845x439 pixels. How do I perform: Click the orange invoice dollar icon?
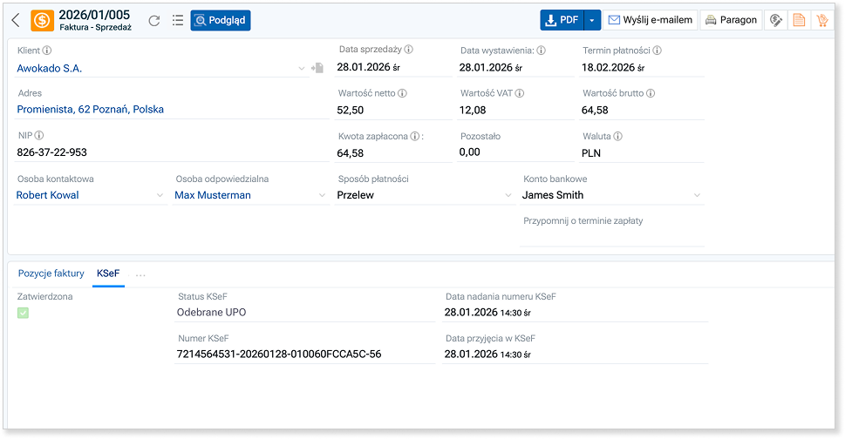[42, 21]
